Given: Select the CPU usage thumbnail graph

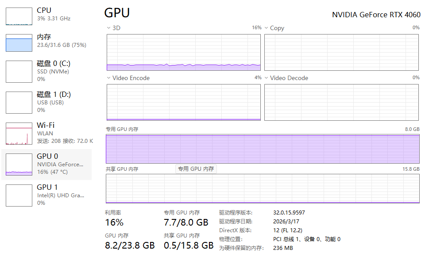Looking at the screenshot, I should click(19, 16).
